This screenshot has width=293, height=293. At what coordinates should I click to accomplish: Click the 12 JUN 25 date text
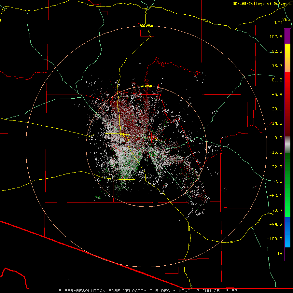click(206, 291)
